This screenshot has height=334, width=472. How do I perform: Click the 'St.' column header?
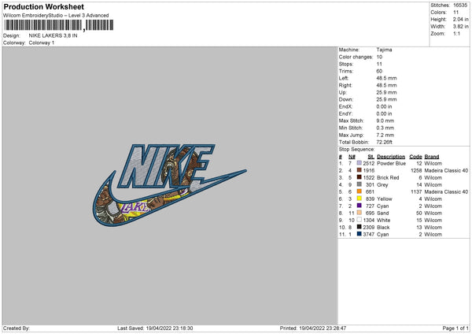[x=371, y=157]
